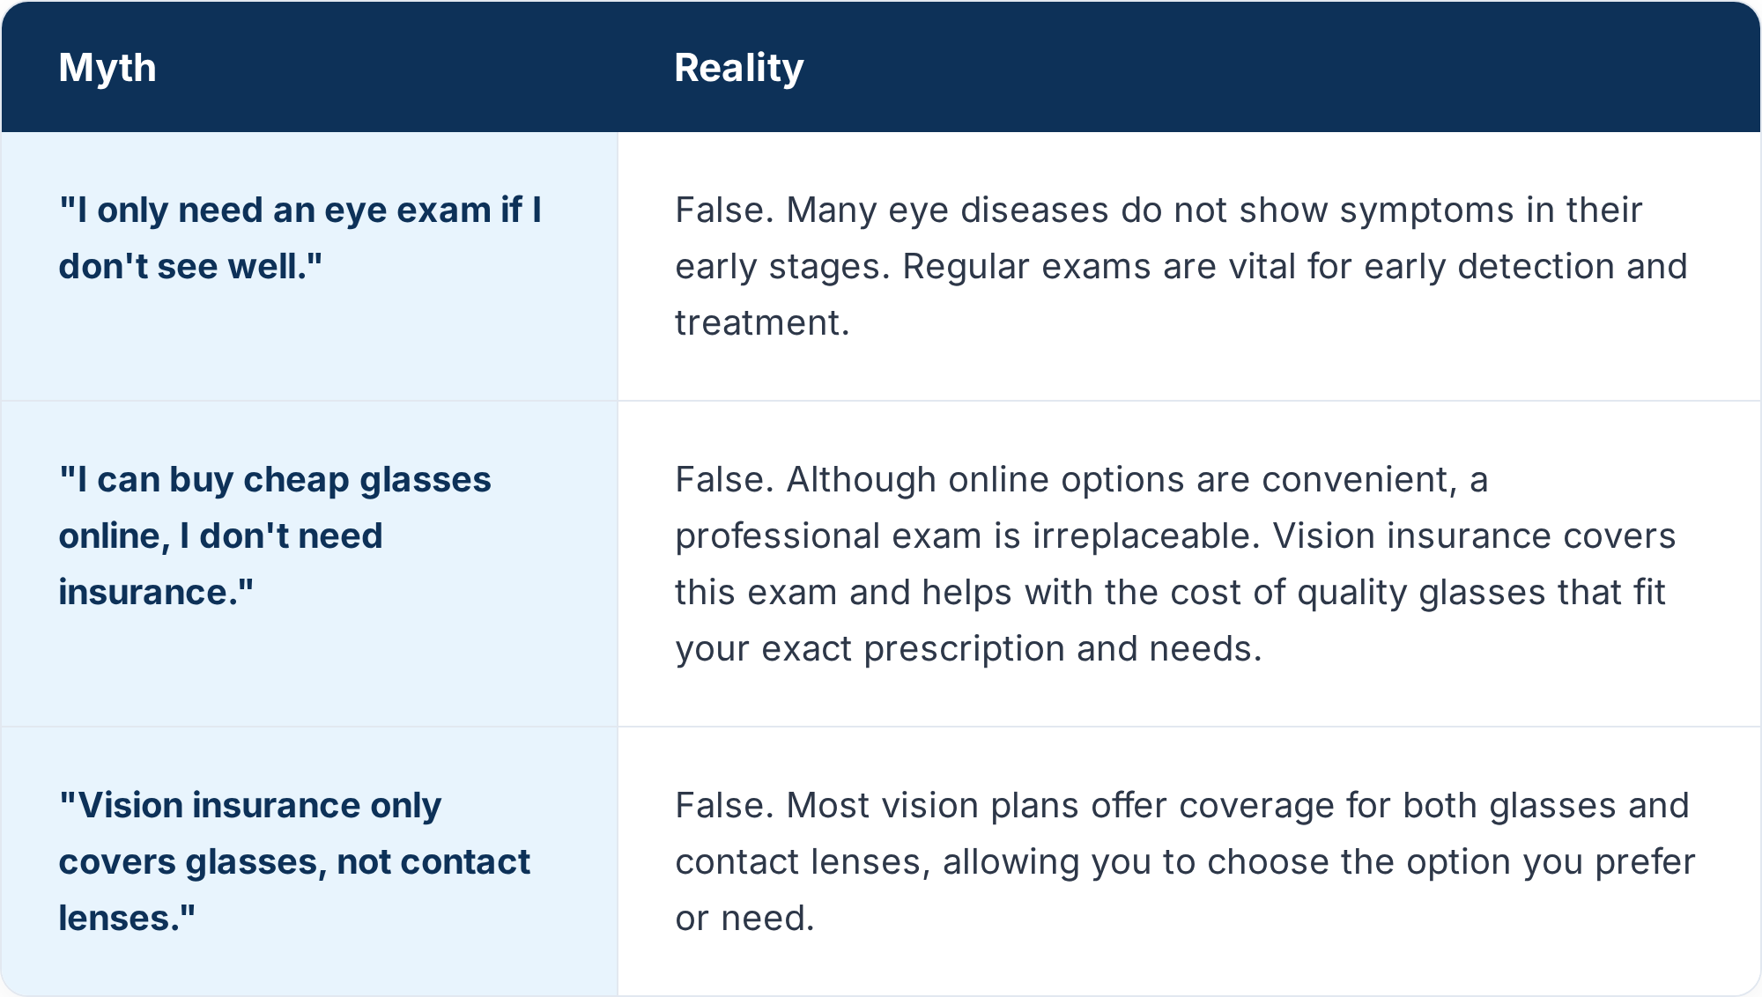Click the word "False" in second row

coord(724,480)
